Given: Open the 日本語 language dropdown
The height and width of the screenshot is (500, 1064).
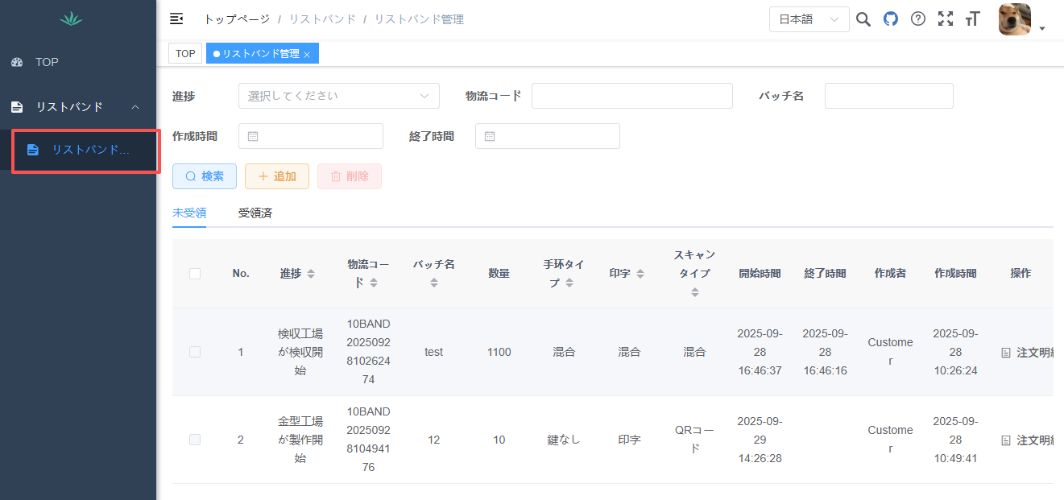Looking at the screenshot, I should pos(809,19).
